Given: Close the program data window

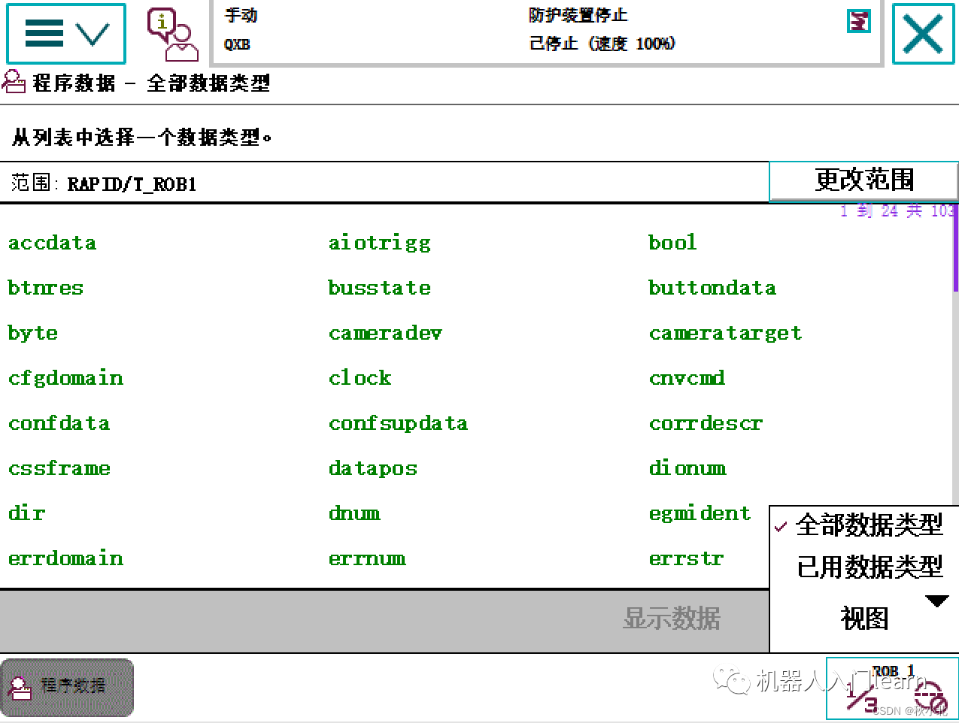Looking at the screenshot, I should pos(923,32).
